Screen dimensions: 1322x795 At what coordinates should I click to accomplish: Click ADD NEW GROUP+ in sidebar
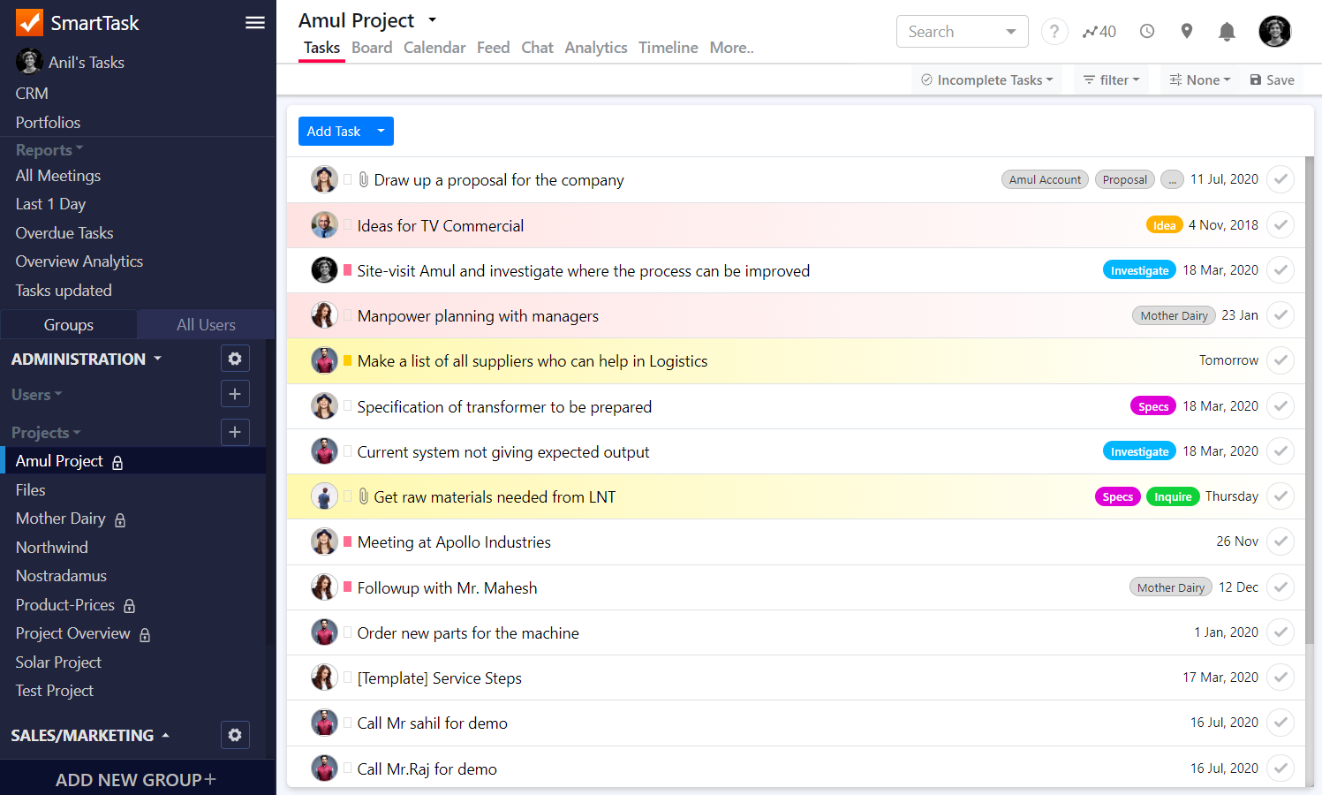tap(136, 779)
